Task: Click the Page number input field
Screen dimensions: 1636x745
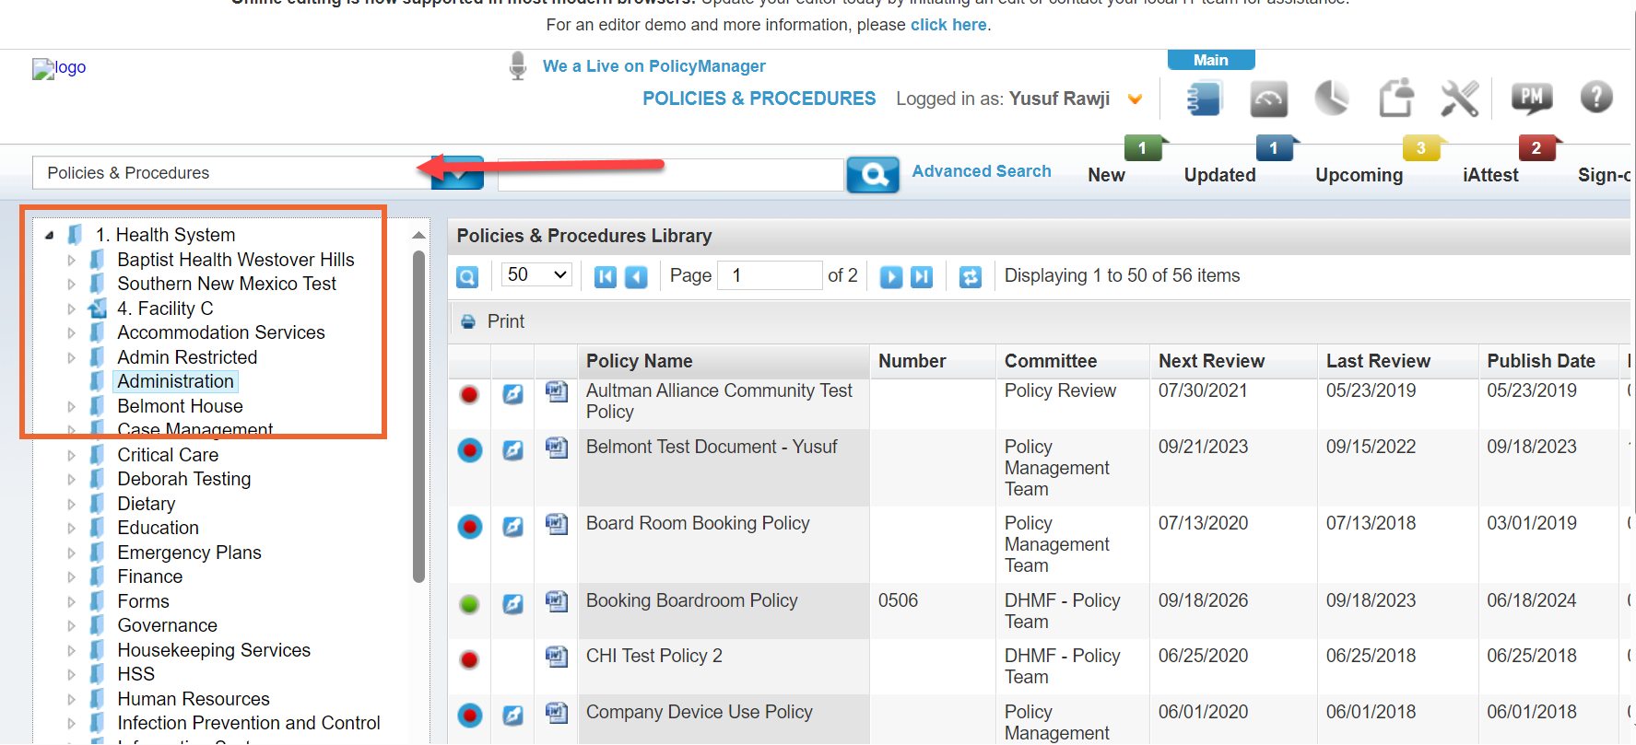Action: point(769,275)
